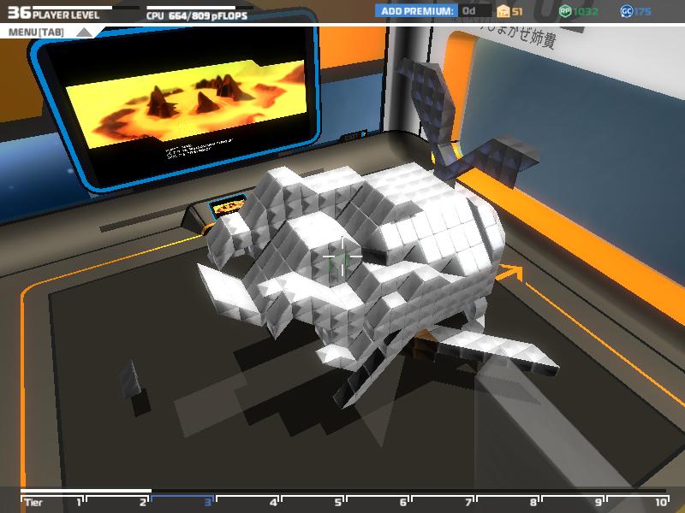The image size is (685, 513).
Task: Select the highlighted Tier 3 segment
Action: pyautogui.click(x=182, y=502)
